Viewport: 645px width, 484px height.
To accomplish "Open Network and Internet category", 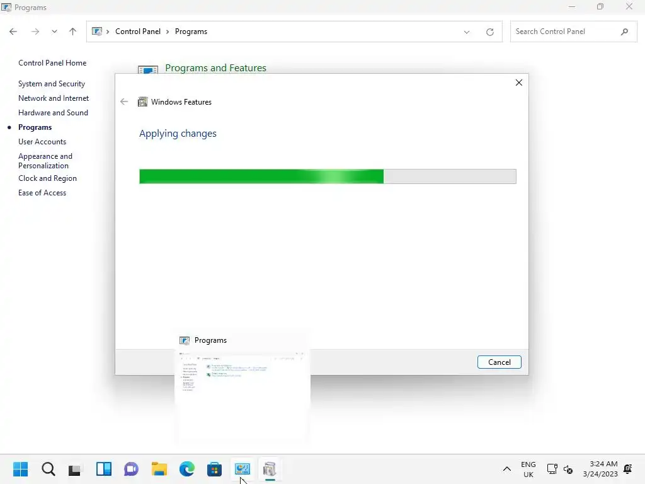I will [x=54, y=98].
